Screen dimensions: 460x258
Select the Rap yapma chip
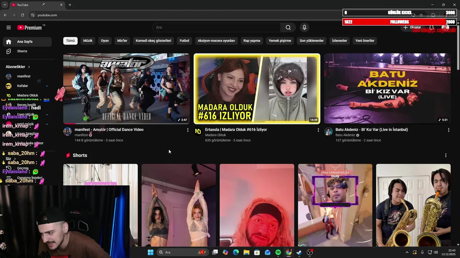(x=252, y=41)
